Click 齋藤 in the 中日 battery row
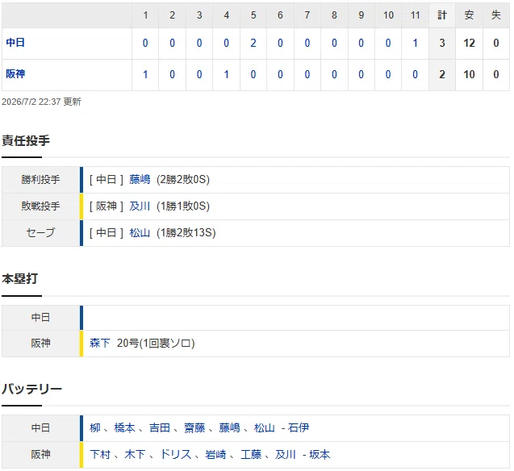Image resolution: width=514 pixels, height=471 pixels. point(194,427)
